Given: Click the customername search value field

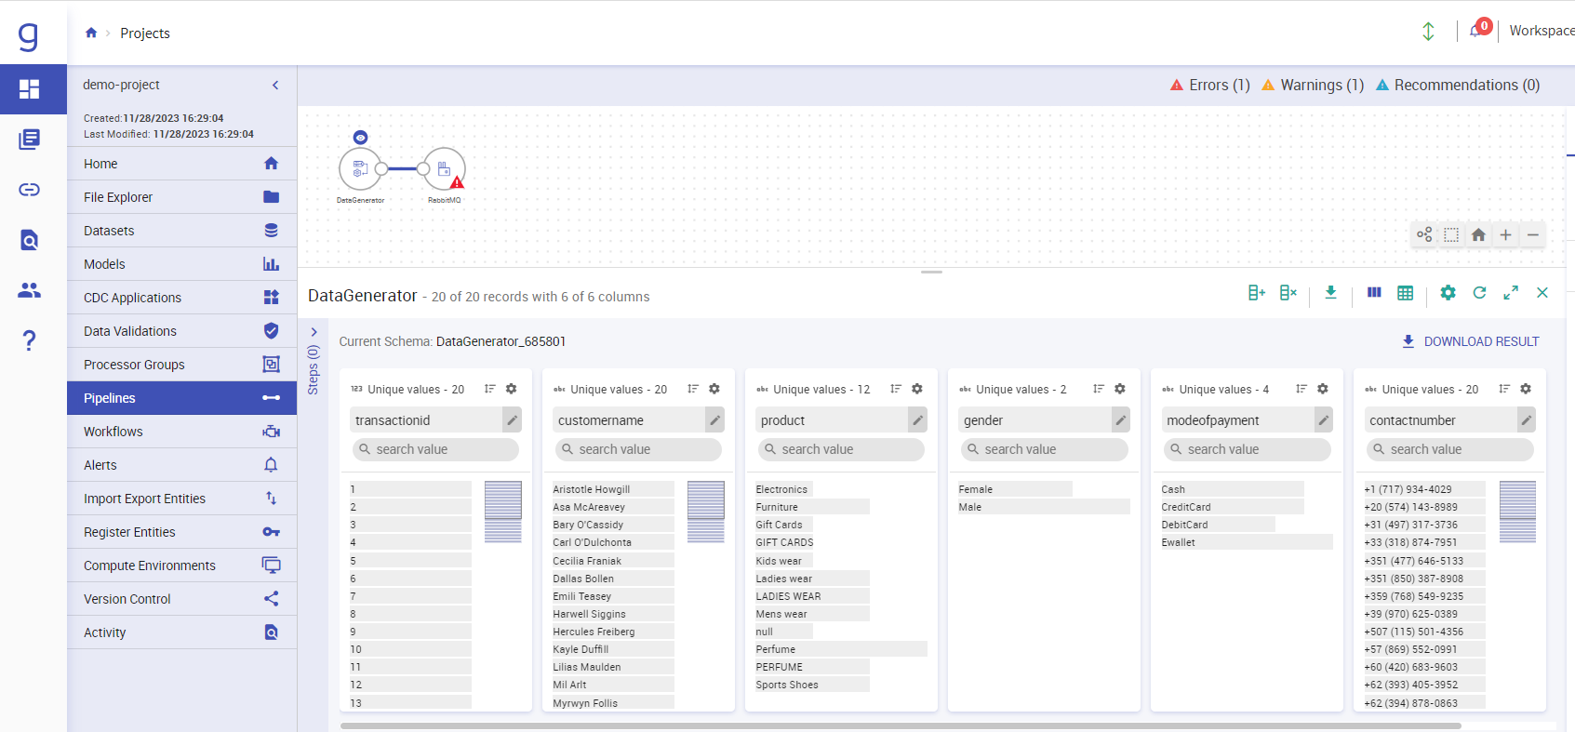Looking at the screenshot, I should coord(638,449).
